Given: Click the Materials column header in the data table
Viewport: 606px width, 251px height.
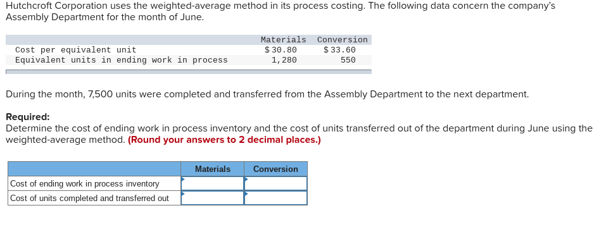Looking at the screenshot, I should [283, 40].
